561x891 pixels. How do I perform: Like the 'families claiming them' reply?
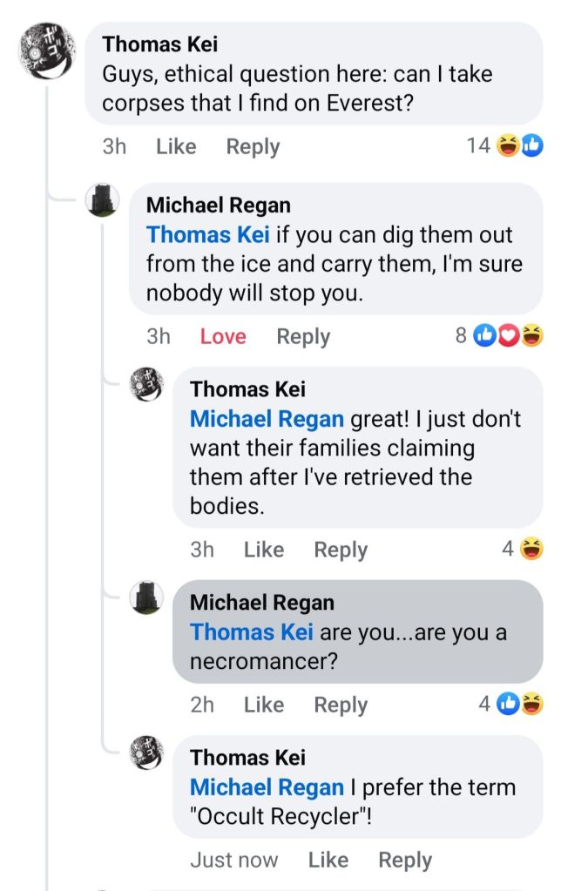pos(264,550)
